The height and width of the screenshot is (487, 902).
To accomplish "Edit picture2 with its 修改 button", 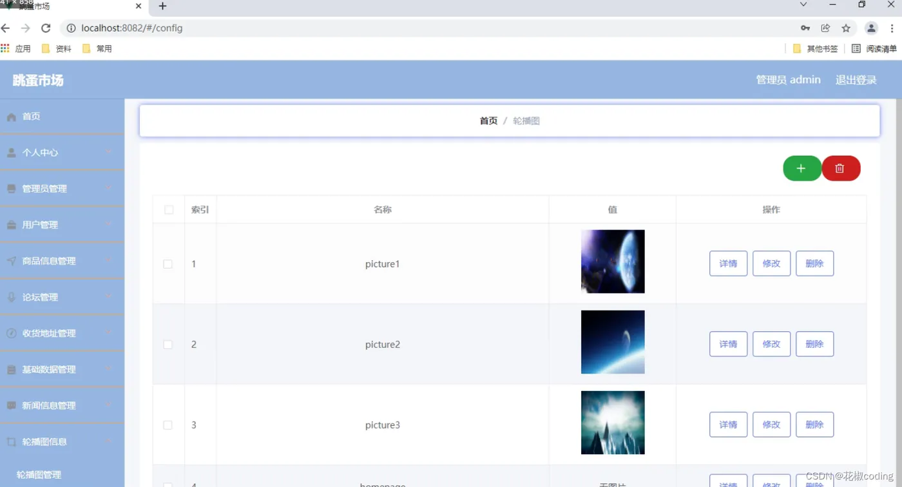I will (x=772, y=344).
